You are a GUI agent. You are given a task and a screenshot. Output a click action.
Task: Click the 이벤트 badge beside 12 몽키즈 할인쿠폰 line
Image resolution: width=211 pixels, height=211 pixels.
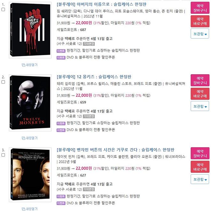pyautogui.click(x=61, y=130)
